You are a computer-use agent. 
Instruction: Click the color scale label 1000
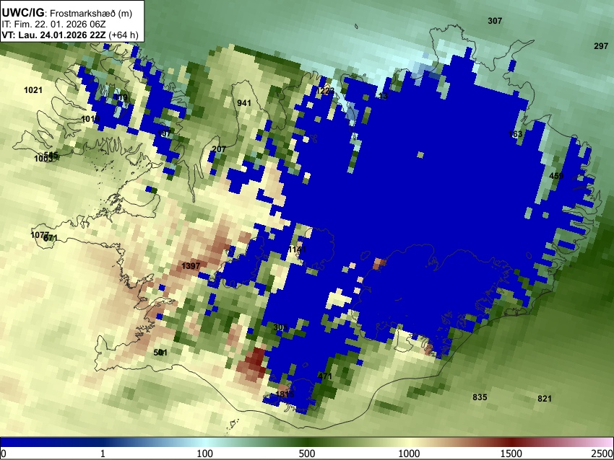[409, 454]
